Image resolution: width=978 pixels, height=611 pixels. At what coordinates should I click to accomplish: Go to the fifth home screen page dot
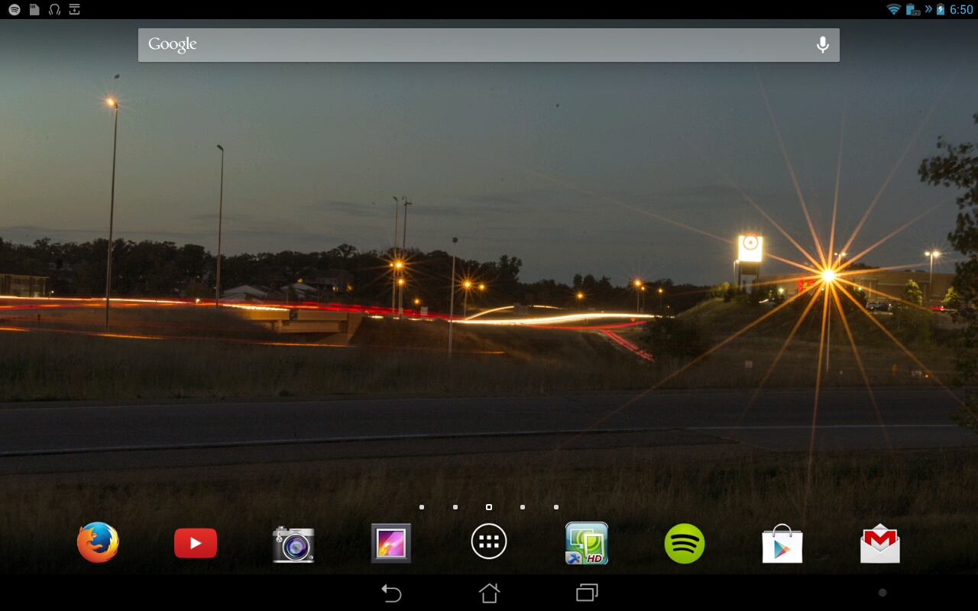(x=556, y=507)
